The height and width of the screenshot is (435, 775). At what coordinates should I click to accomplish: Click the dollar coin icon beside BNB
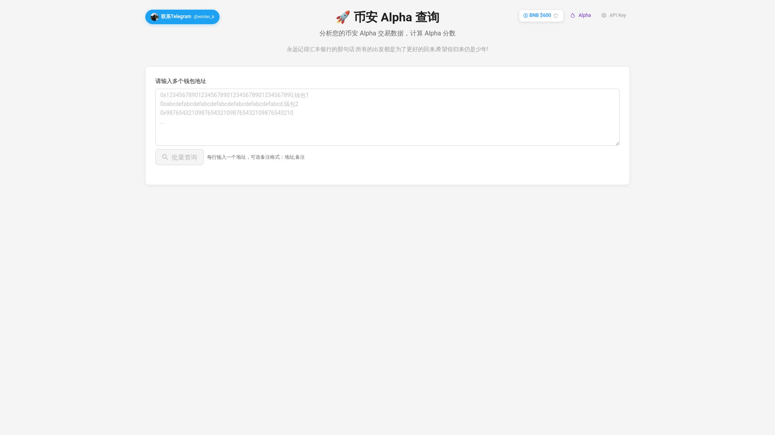(x=526, y=16)
